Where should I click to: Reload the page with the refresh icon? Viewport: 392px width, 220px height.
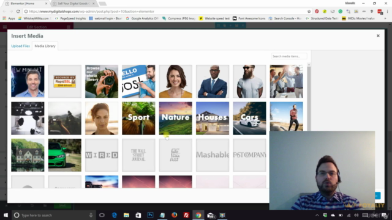click(x=18, y=11)
